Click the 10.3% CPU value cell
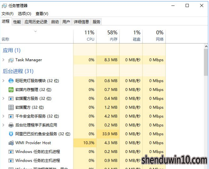 [x=85, y=143]
